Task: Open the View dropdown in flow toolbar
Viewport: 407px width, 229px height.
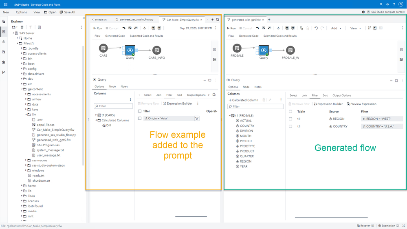Action: point(355,28)
